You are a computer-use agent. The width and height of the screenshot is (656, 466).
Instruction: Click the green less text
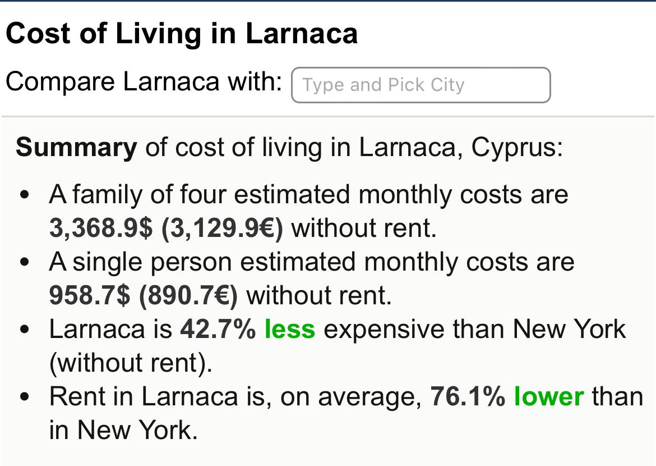point(290,329)
